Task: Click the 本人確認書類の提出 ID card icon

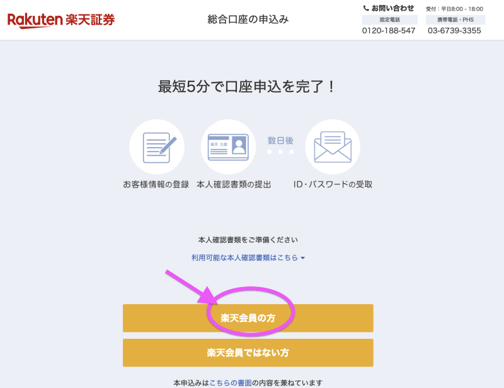Action: pos(228,147)
